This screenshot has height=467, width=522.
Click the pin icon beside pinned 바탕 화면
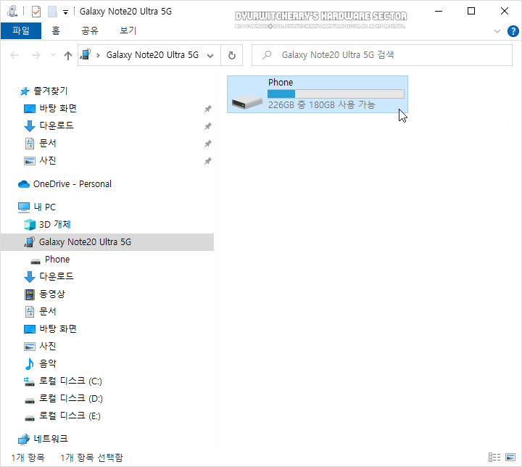[x=208, y=109]
